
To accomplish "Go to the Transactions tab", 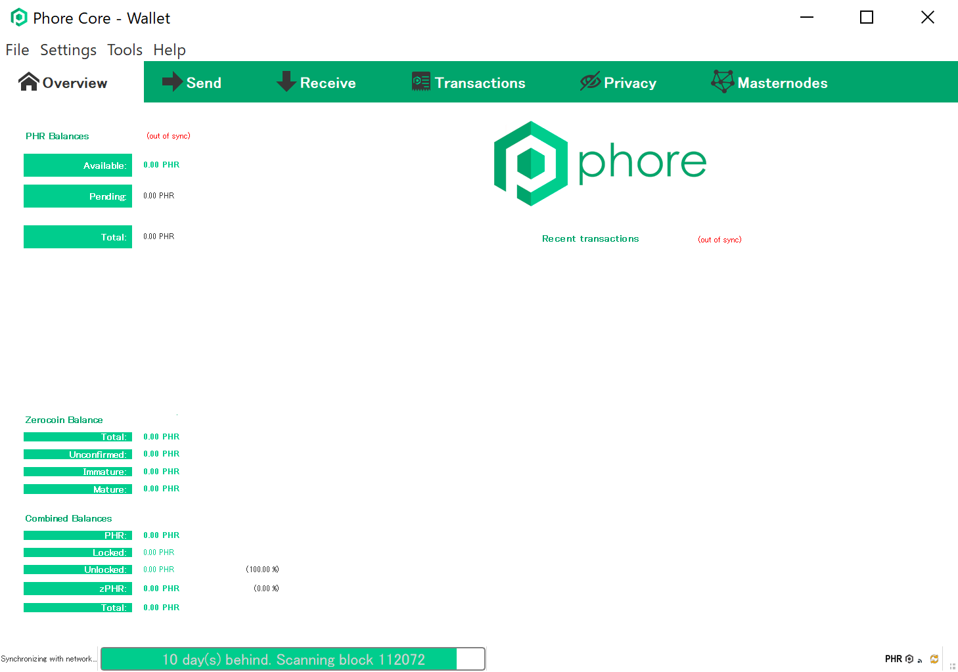I will (468, 82).
